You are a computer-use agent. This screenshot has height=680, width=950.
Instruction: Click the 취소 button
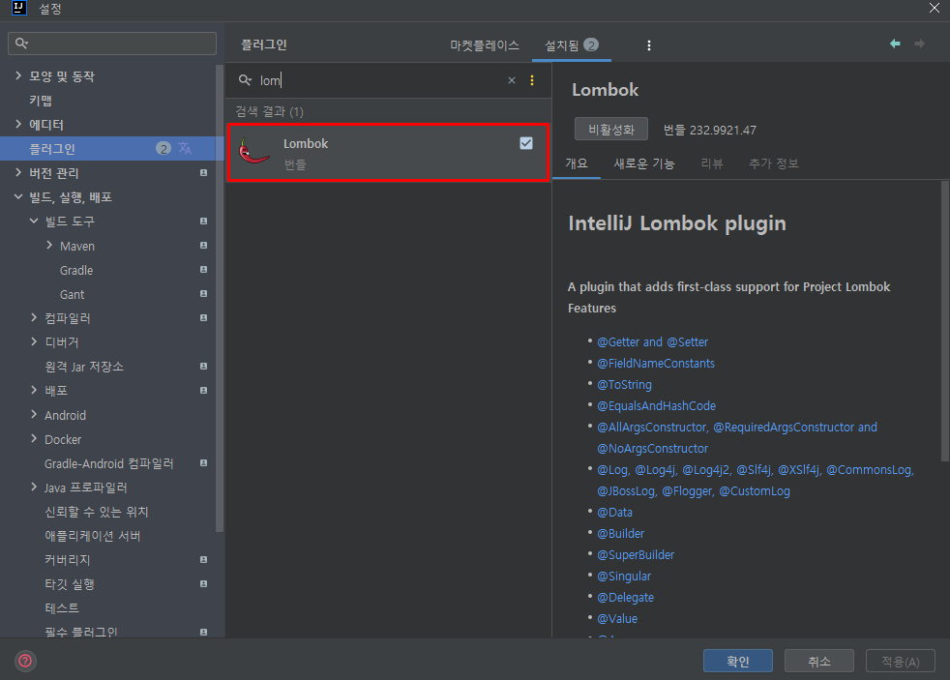tap(819, 662)
